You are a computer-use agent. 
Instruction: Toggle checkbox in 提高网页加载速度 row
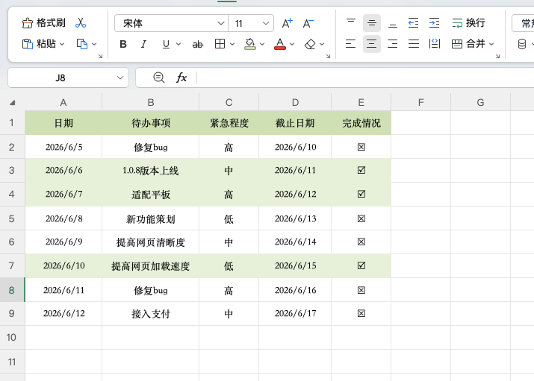pyautogui.click(x=361, y=265)
